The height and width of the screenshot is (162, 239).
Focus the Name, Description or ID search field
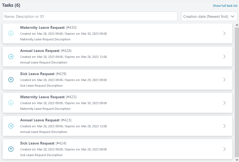[90, 16]
